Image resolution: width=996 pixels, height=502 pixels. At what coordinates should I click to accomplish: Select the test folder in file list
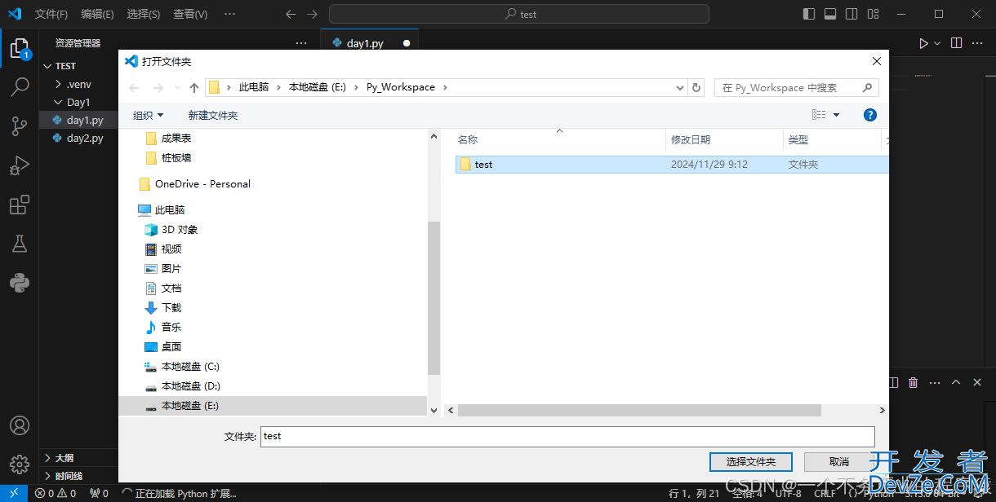tap(673, 164)
